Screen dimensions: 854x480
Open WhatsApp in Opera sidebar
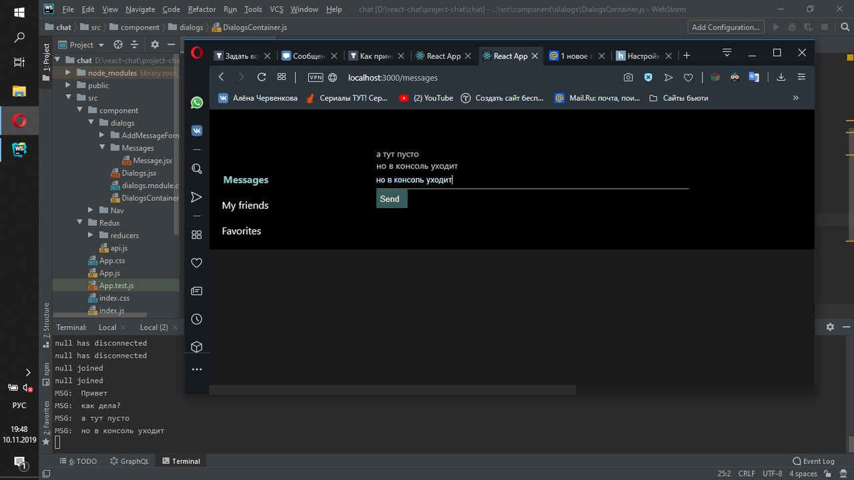coord(197,103)
